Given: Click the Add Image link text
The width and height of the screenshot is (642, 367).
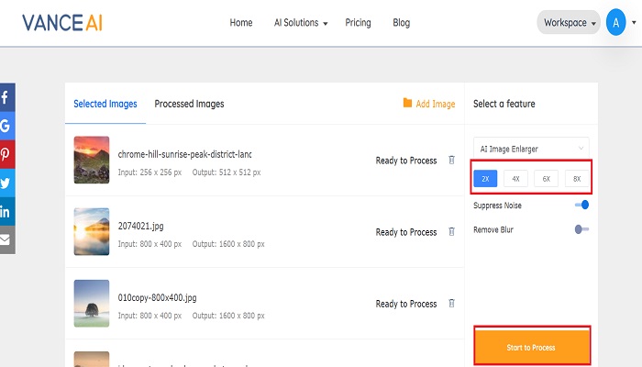Looking at the screenshot, I should [436, 104].
